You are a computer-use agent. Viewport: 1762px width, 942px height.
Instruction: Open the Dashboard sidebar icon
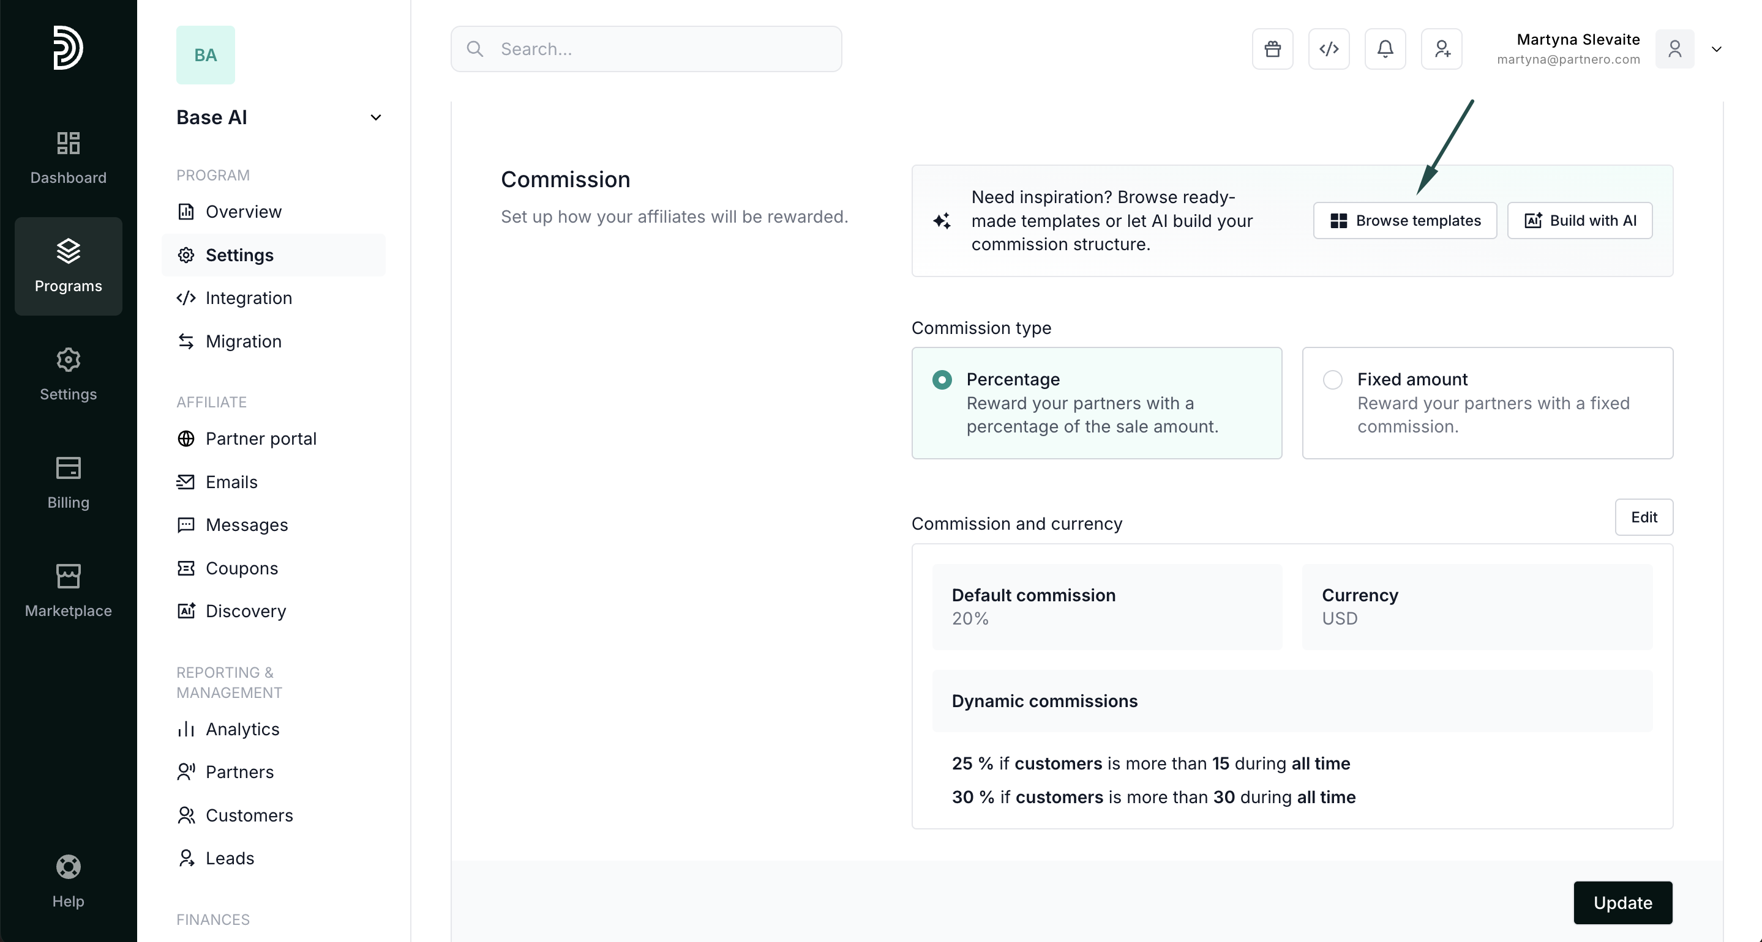69,157
